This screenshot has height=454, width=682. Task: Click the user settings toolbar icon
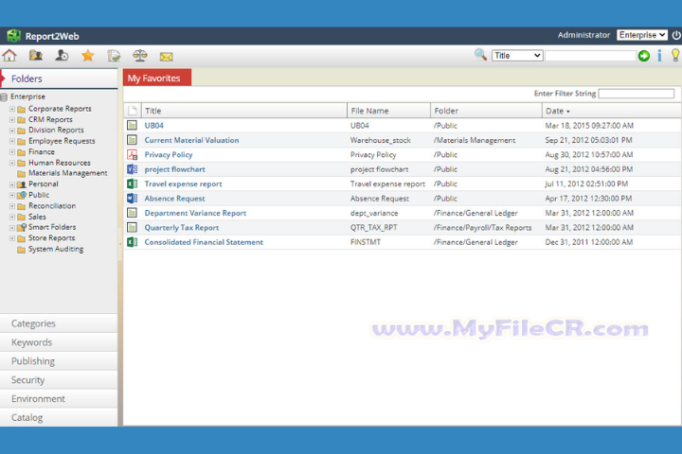click(62, 56)
